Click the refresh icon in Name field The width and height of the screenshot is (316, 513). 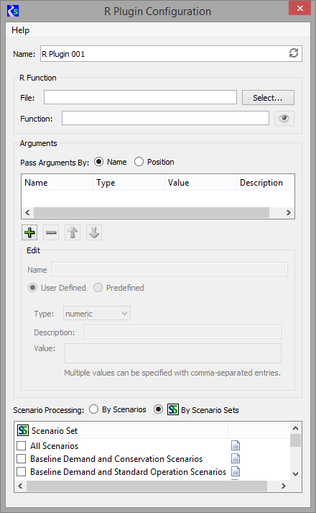(294, 53)
